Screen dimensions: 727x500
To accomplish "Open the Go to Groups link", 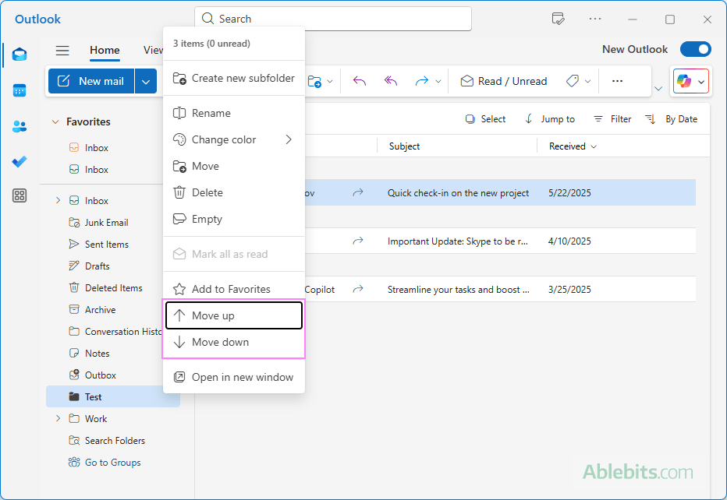I will pyautogui.click(x=112, y=462).
